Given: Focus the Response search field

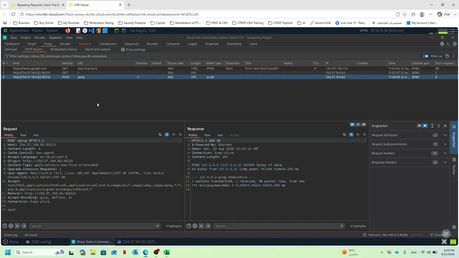Looking at the screenshot, I should (279, 226).
